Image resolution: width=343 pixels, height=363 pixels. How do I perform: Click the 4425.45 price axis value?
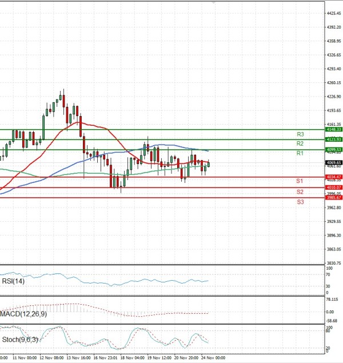tap(333, 13)
